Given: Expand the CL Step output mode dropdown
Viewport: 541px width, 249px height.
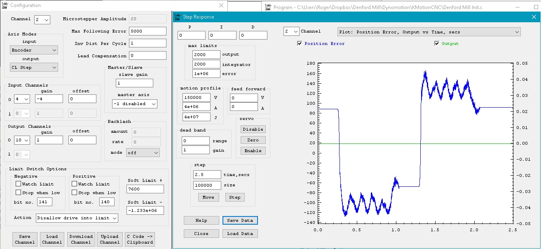Looking at the screenshot, I should (34, 67).
